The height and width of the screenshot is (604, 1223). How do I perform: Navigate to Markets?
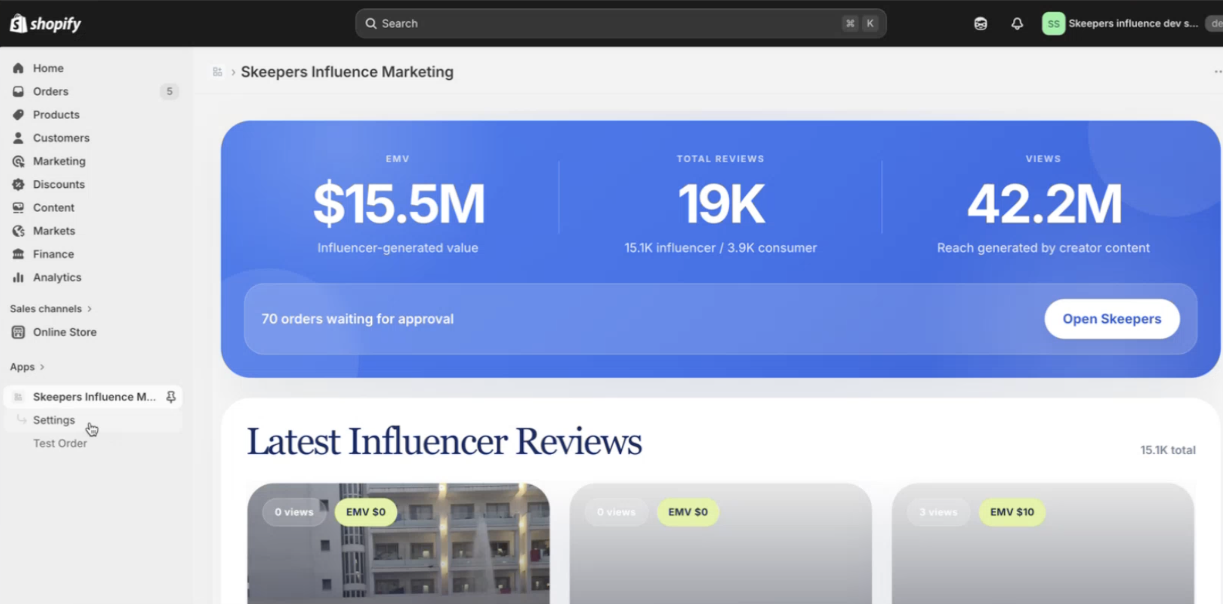coord(54,231)
